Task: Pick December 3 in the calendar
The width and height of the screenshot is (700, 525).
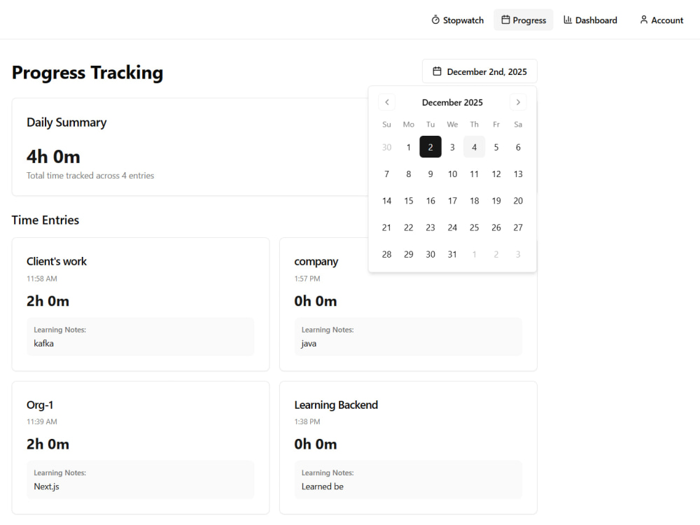Action: 452,147
